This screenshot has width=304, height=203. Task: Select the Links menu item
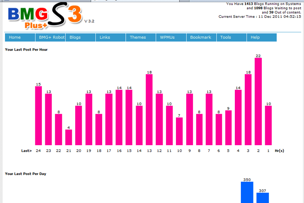click(111, 37)
